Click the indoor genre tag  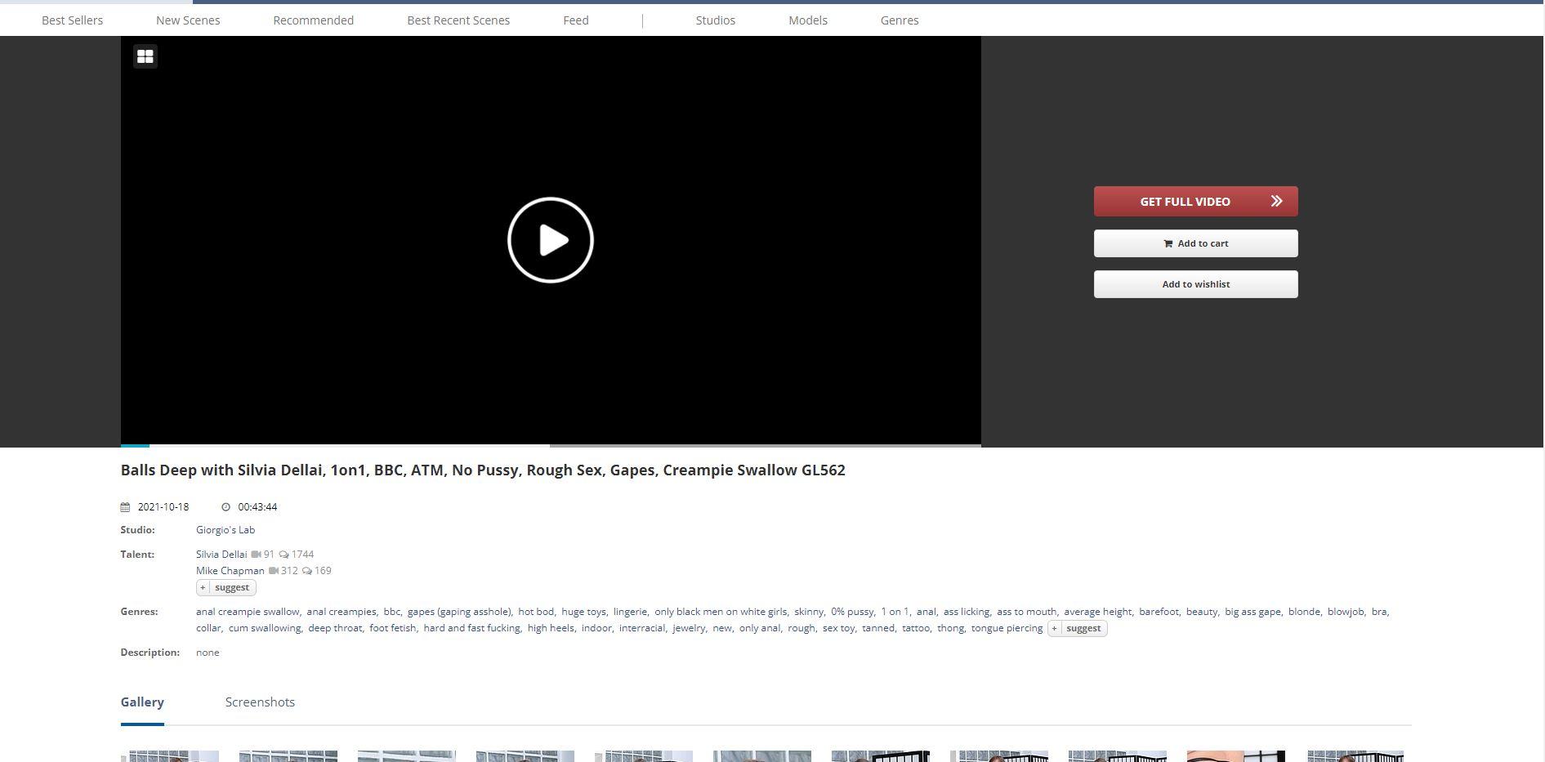click(x=596, y=628)
